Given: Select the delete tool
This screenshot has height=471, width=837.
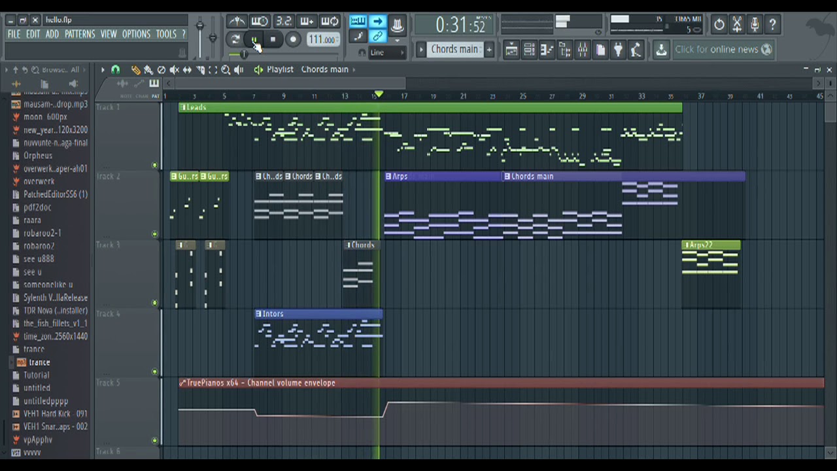Looking at the screenshot, I should pyautogui.click(x=162, y=70).
